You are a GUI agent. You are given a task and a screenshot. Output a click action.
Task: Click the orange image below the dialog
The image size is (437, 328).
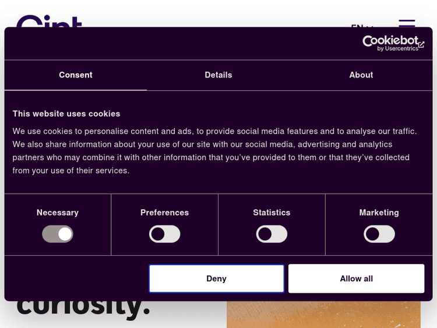coord(323,315)
